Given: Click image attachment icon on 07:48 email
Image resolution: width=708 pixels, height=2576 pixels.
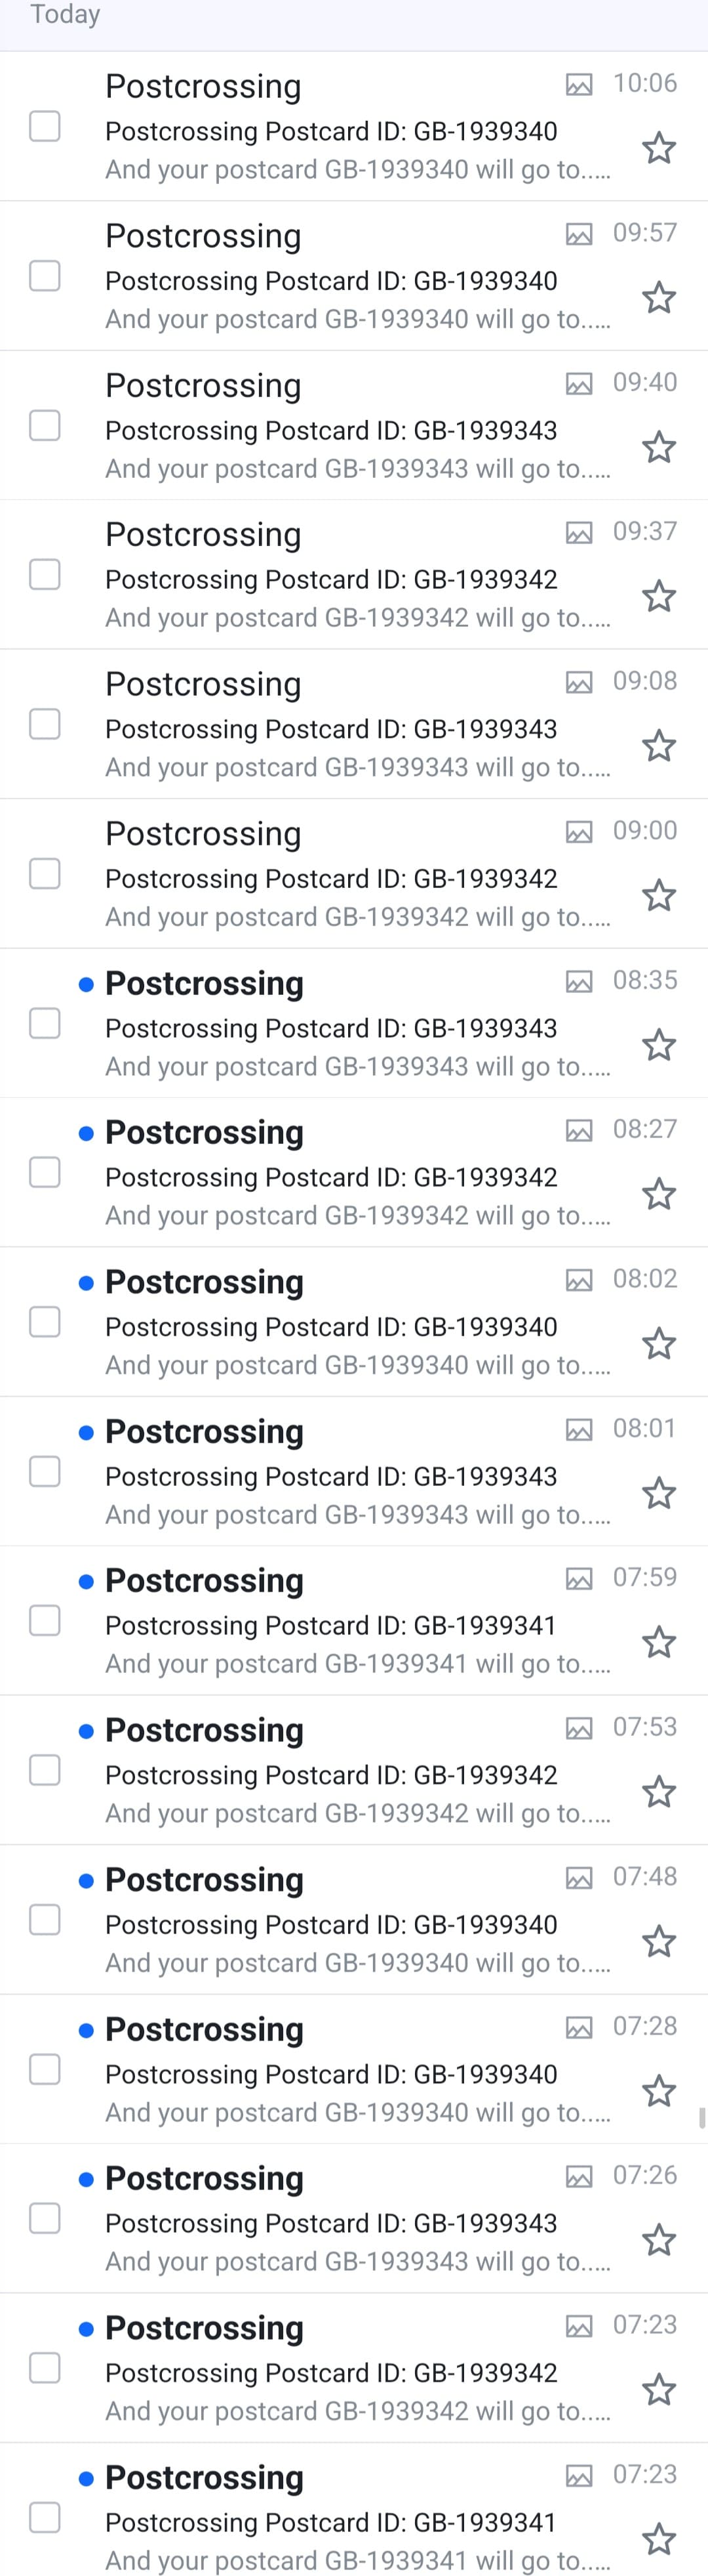Looking at the screenshot, I should click(579, 1878).
